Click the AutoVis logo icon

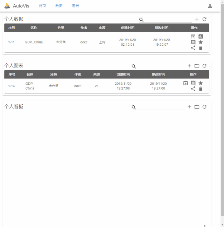click(7, 6)
